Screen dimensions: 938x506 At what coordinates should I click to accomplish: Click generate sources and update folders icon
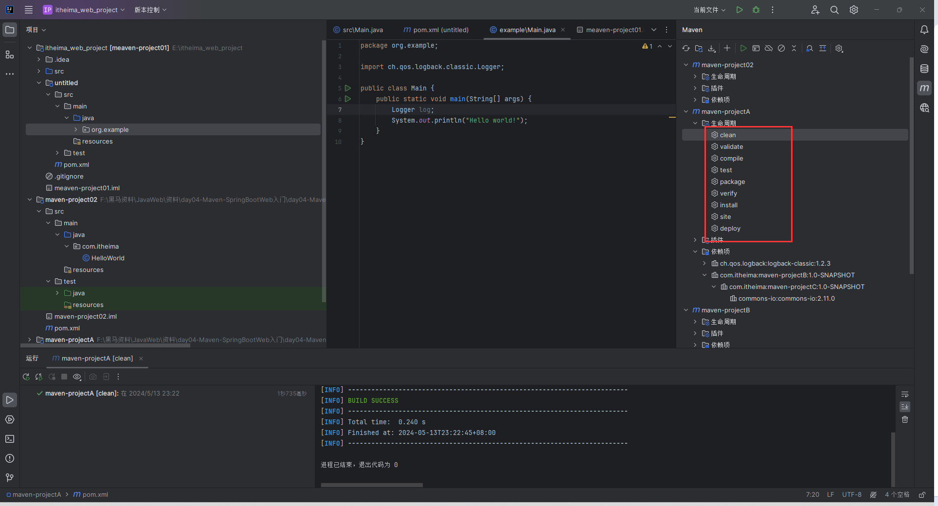[x=699, y=48]
